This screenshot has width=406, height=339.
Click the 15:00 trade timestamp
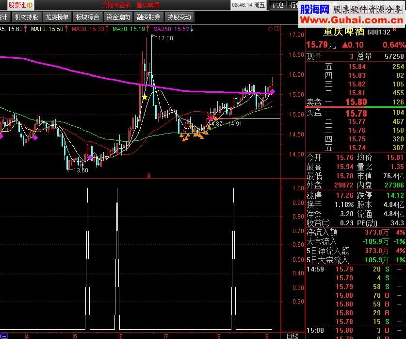315,330
